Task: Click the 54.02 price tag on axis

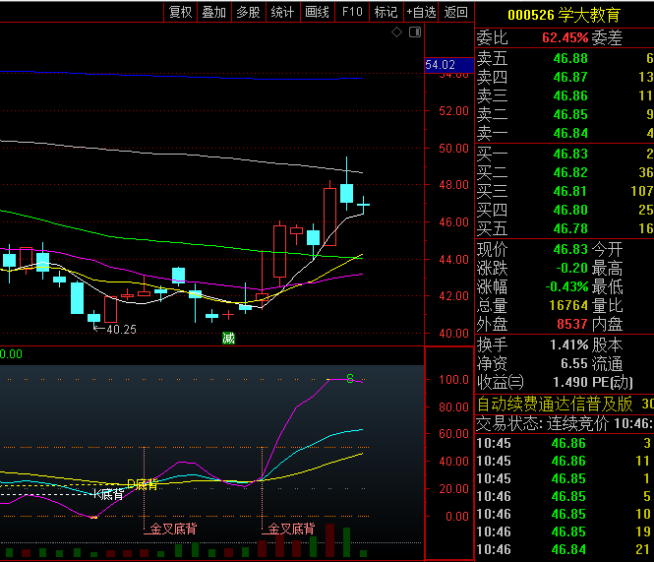Action: (440, 65)
